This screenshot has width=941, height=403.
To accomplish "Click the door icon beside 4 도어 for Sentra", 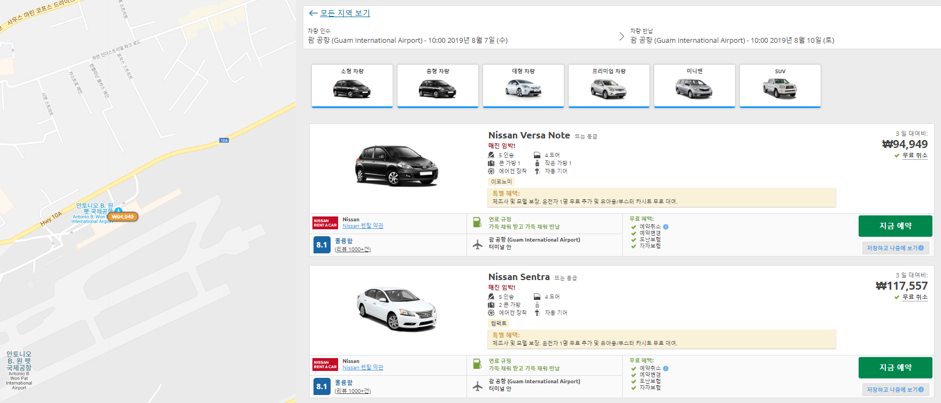I will coord(537,297).
